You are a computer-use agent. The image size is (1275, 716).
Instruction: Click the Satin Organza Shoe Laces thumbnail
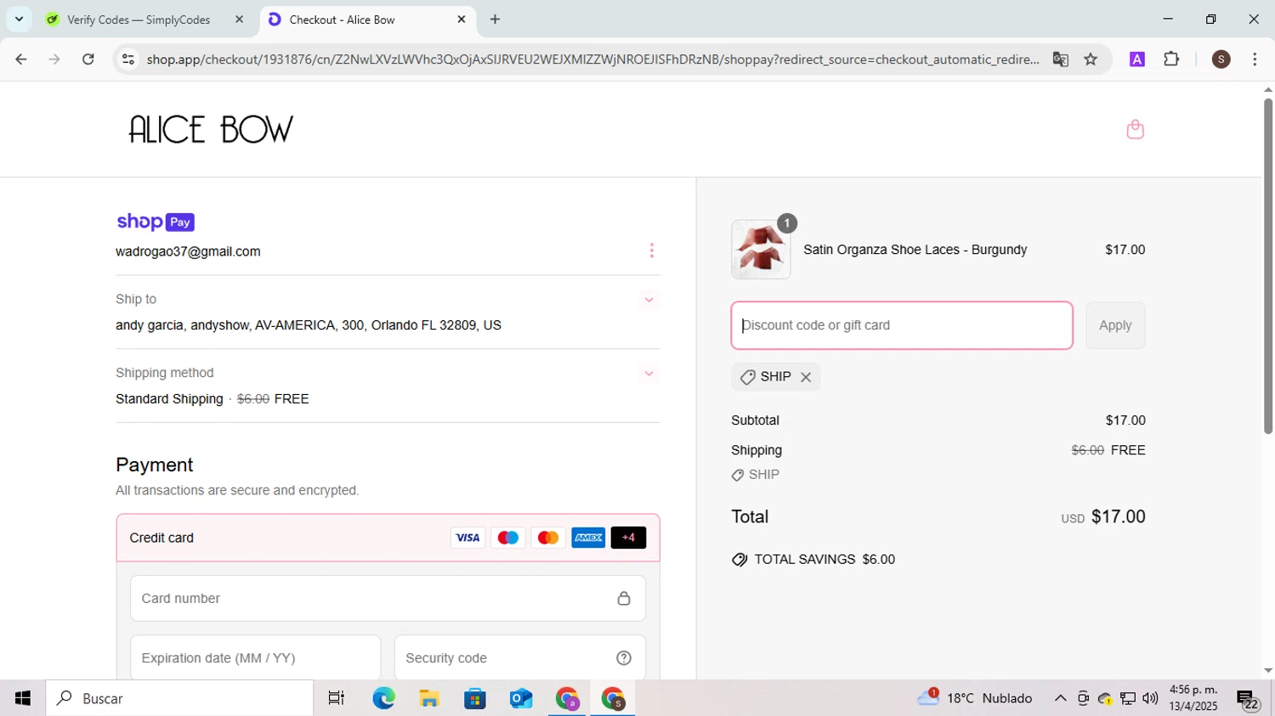pyautogui.click(x=761, y=250)
